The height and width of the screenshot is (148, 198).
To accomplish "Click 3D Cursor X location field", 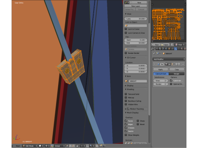I will pos(136,65).
